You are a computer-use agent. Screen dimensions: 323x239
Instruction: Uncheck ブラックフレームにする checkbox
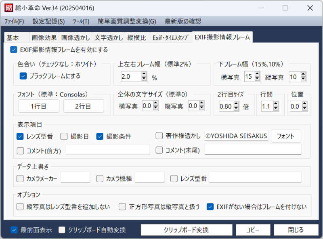[23, 76]
